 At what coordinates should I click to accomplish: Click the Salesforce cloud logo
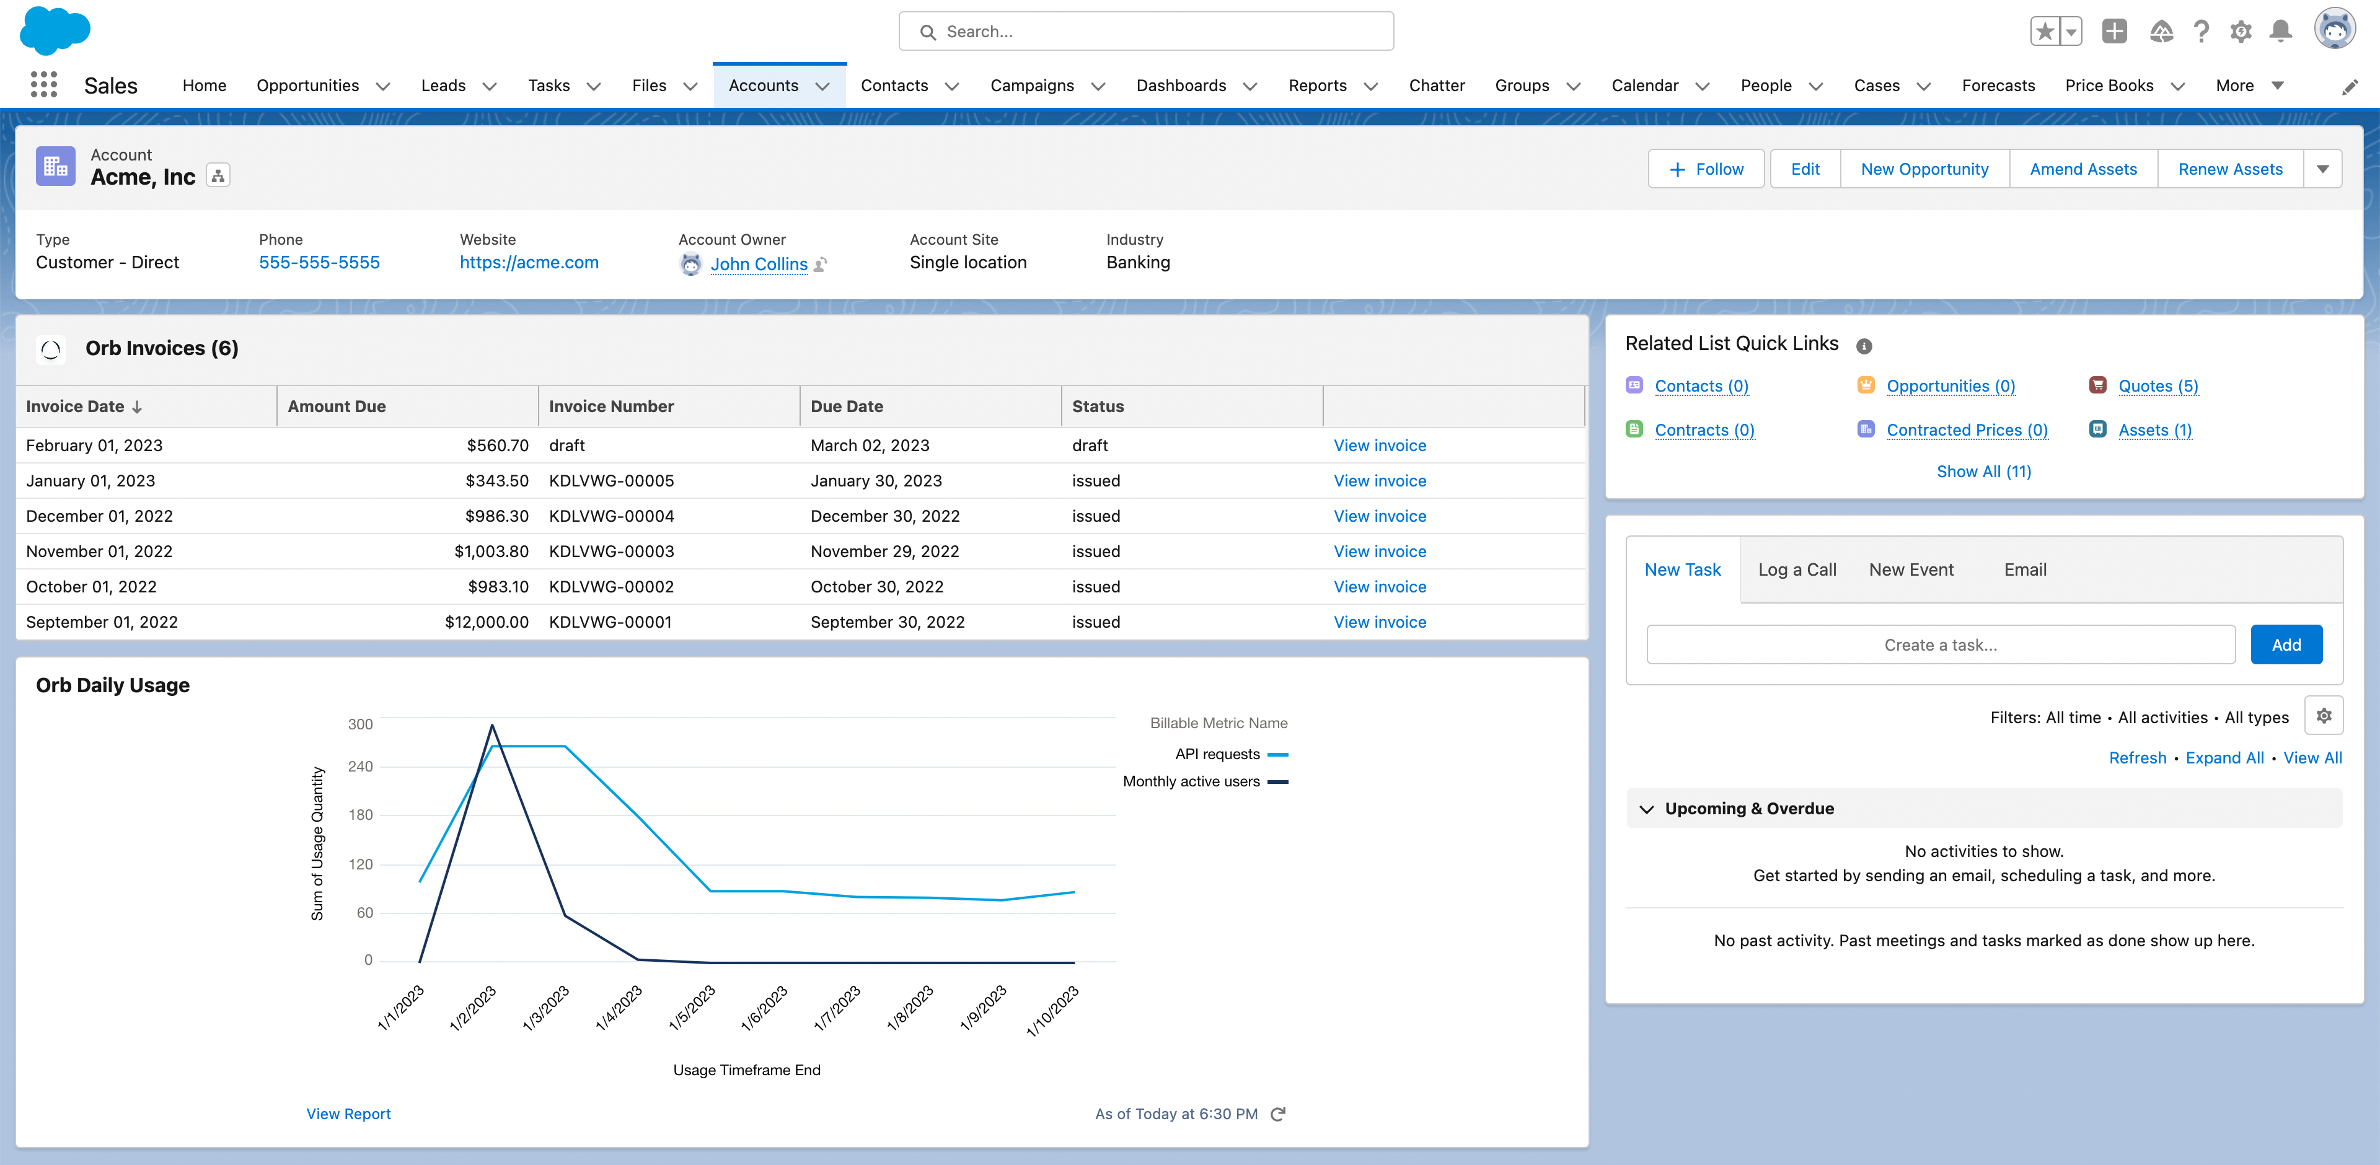click(x=55, y=30)
